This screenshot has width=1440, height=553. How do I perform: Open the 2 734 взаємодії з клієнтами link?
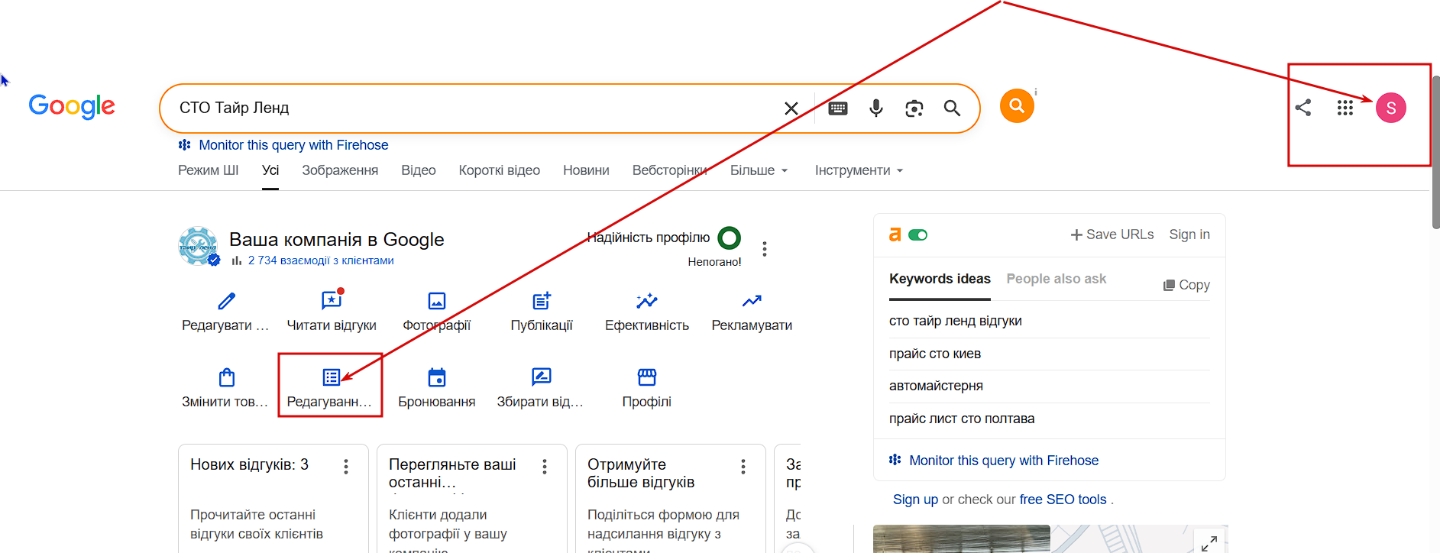click(321, 260)
